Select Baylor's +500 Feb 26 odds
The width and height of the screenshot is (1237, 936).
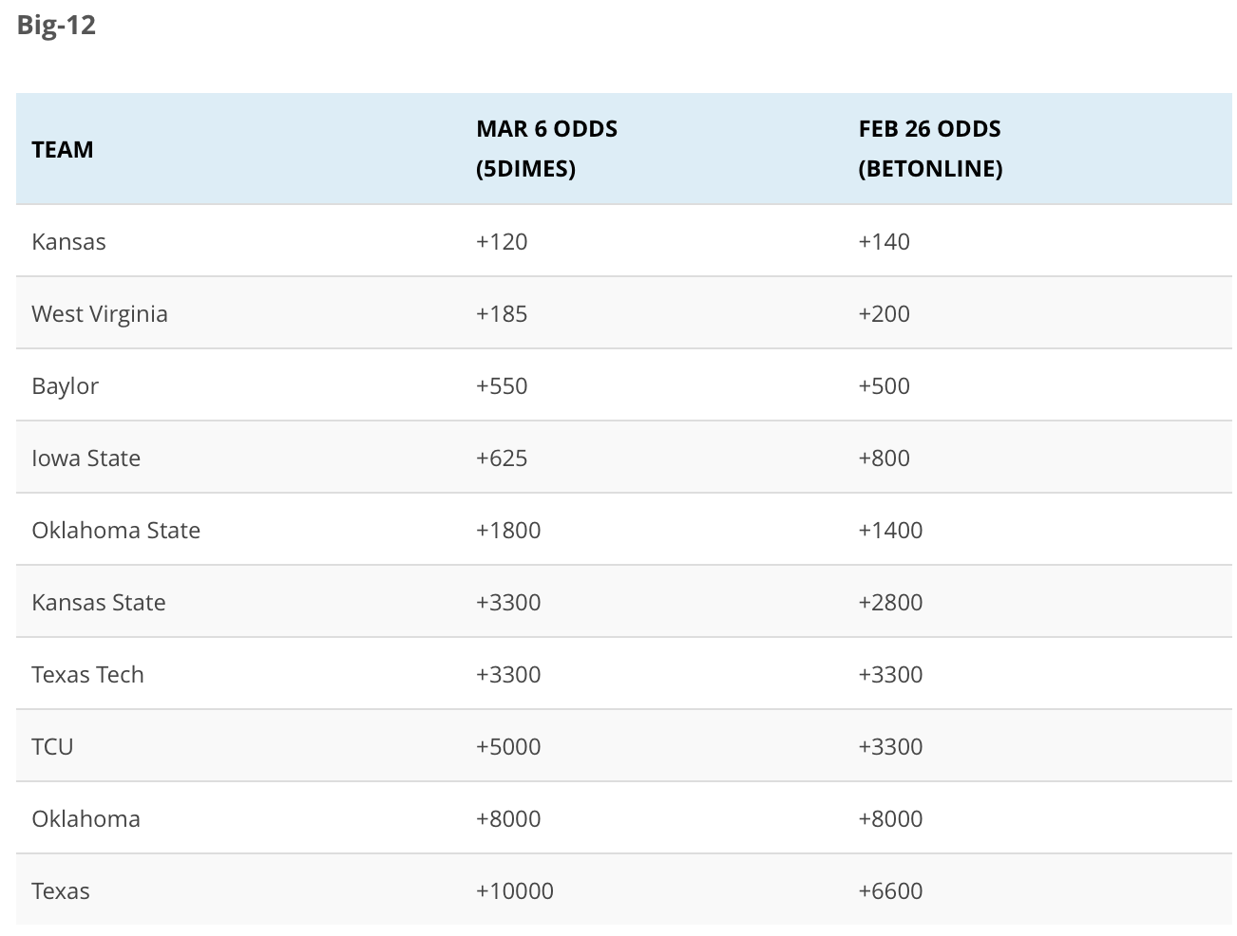(x=884, y=386)
